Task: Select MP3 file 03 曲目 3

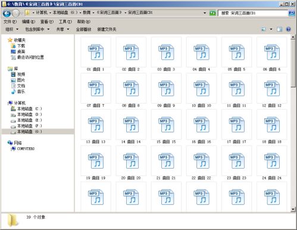Action: [x=166, y=54]
